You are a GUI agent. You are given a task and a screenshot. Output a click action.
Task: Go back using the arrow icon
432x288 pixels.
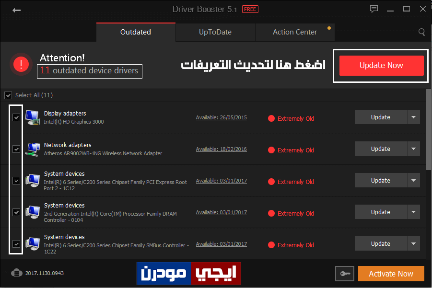point(16,10)
